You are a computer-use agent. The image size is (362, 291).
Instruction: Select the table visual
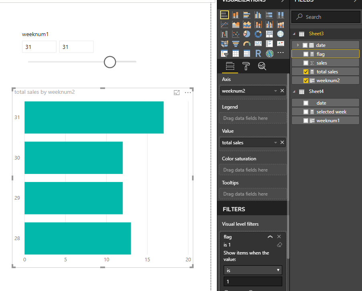point(235,54)
